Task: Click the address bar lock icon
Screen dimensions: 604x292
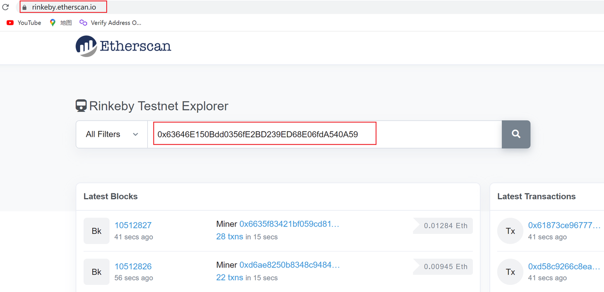Action: (25, 8)
